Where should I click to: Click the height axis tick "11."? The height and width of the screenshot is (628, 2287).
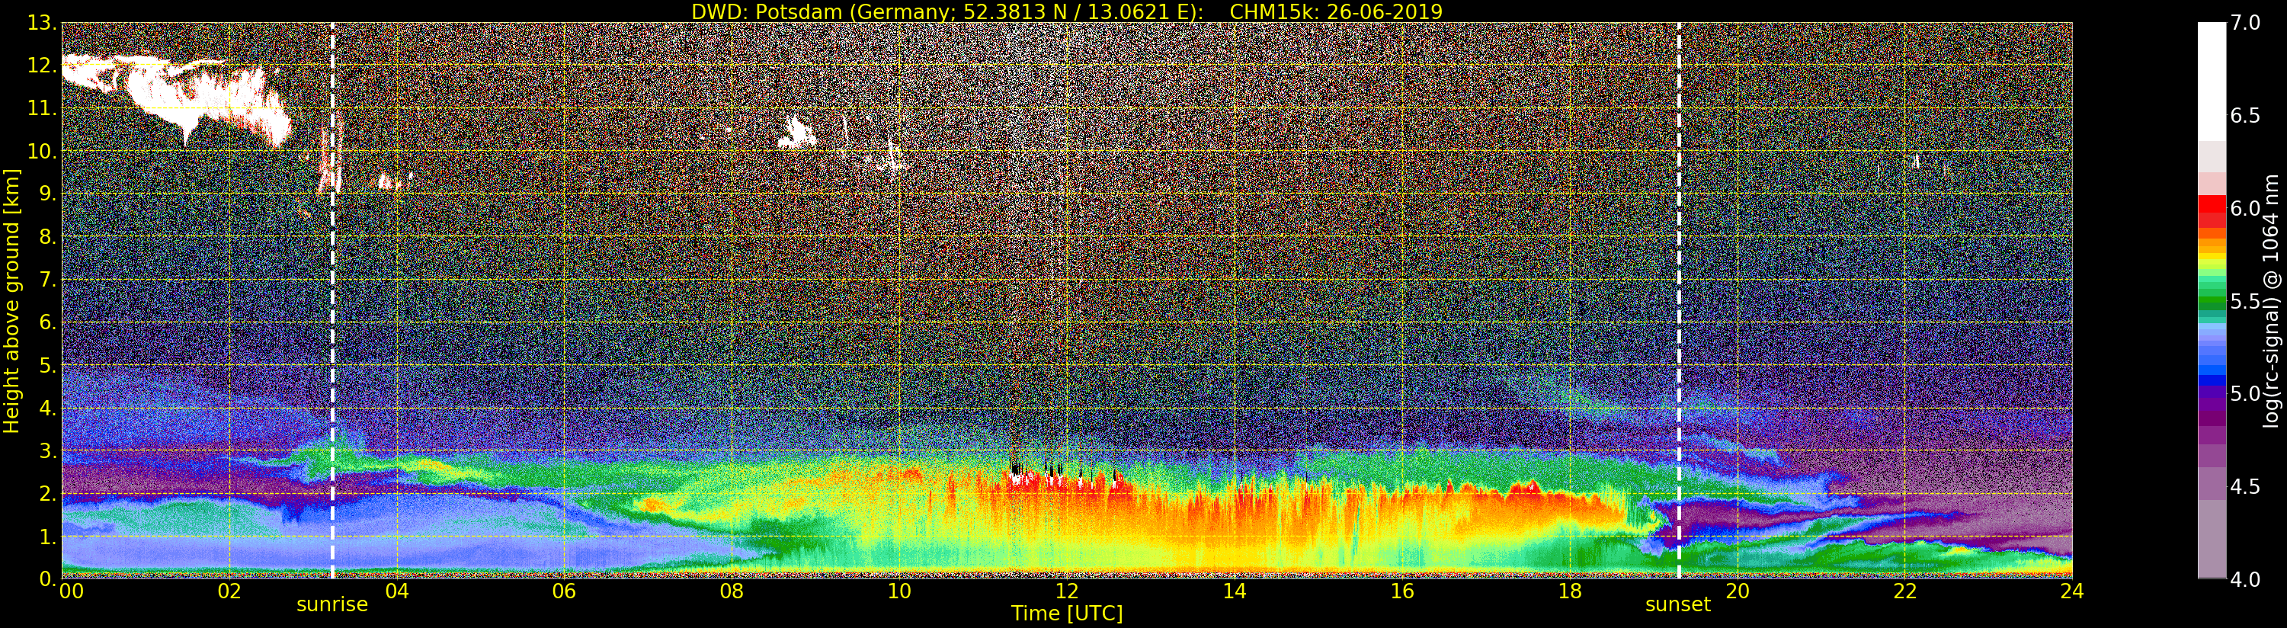(42, 108)
